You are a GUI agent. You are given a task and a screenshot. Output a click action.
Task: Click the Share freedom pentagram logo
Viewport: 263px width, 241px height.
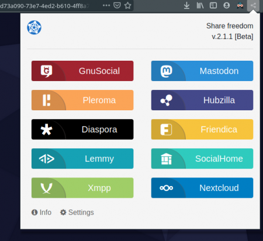click(34, 27)
